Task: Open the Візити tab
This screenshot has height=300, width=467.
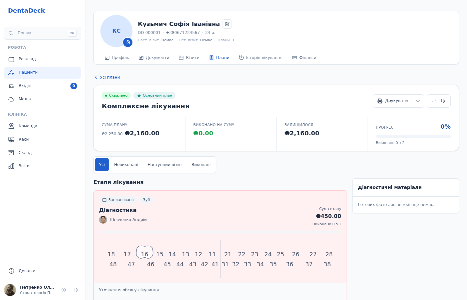Action: point(189,58)
